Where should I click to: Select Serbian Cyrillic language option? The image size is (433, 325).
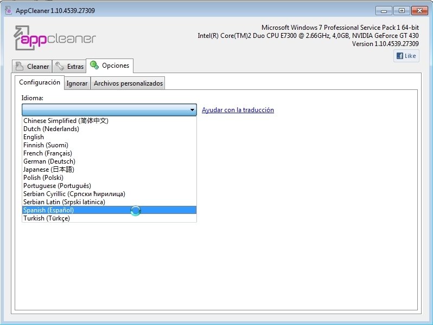tap(109, 194)
